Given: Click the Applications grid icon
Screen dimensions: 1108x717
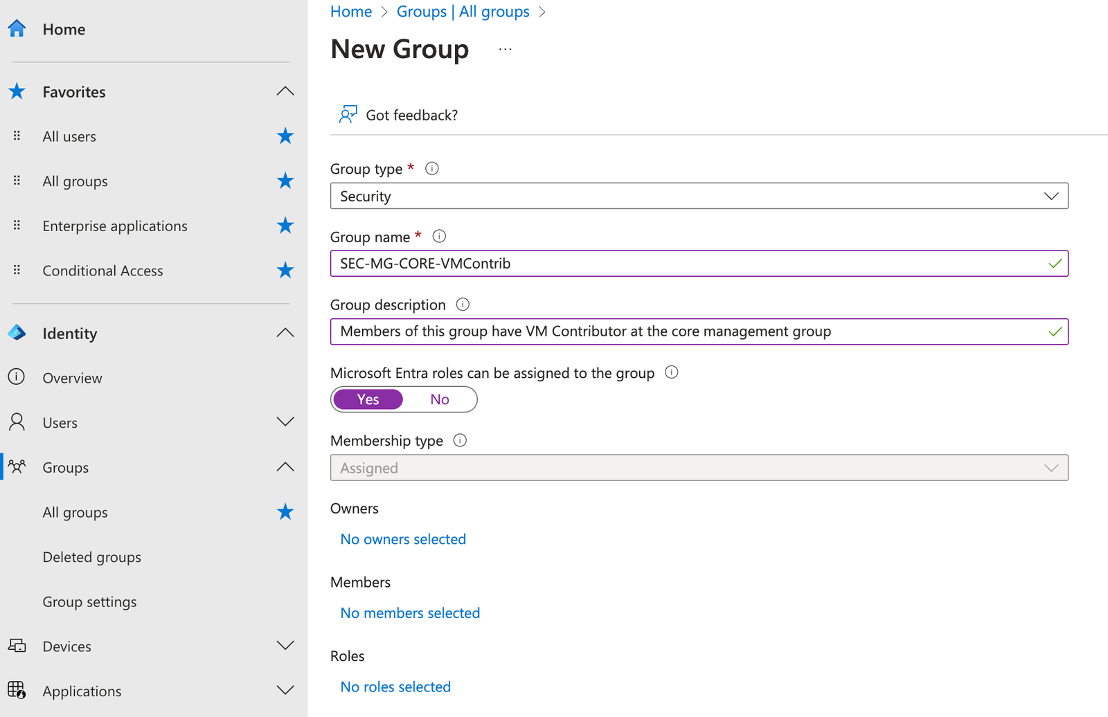Looking at the screenshot, I should [17, 690].
